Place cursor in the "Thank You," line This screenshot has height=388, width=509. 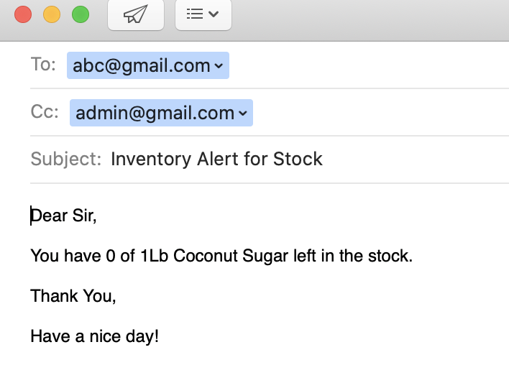coord(73,296)
